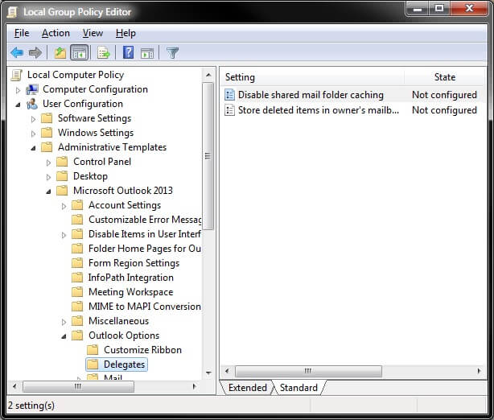Open the View menu
The width and height of the screenshot is (494, 420).
93,33
